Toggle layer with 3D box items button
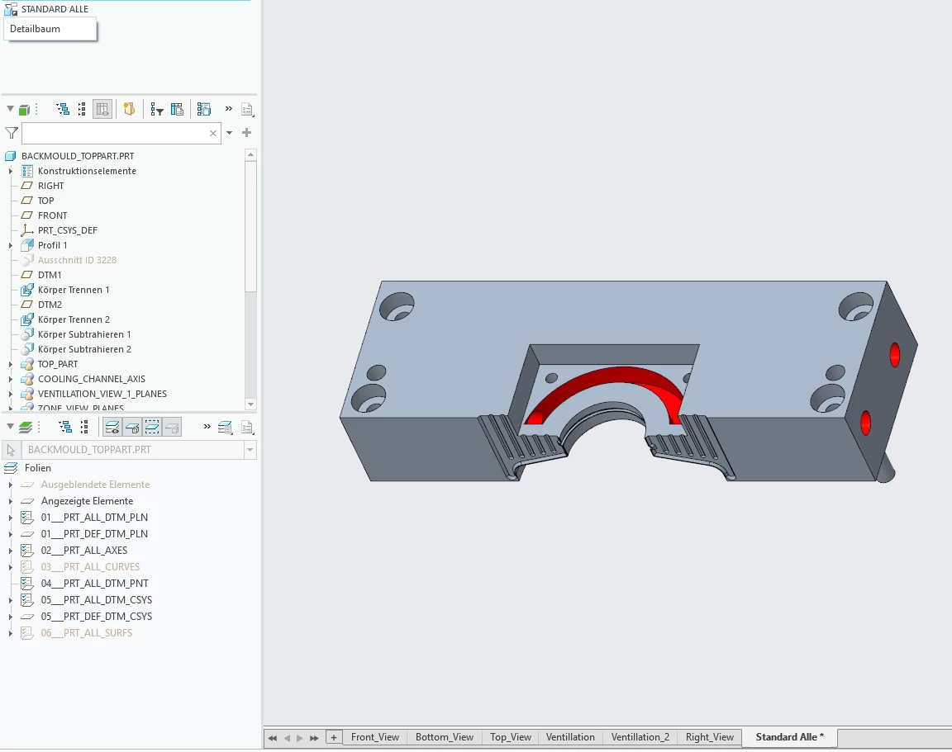 [x=131, y=428]
